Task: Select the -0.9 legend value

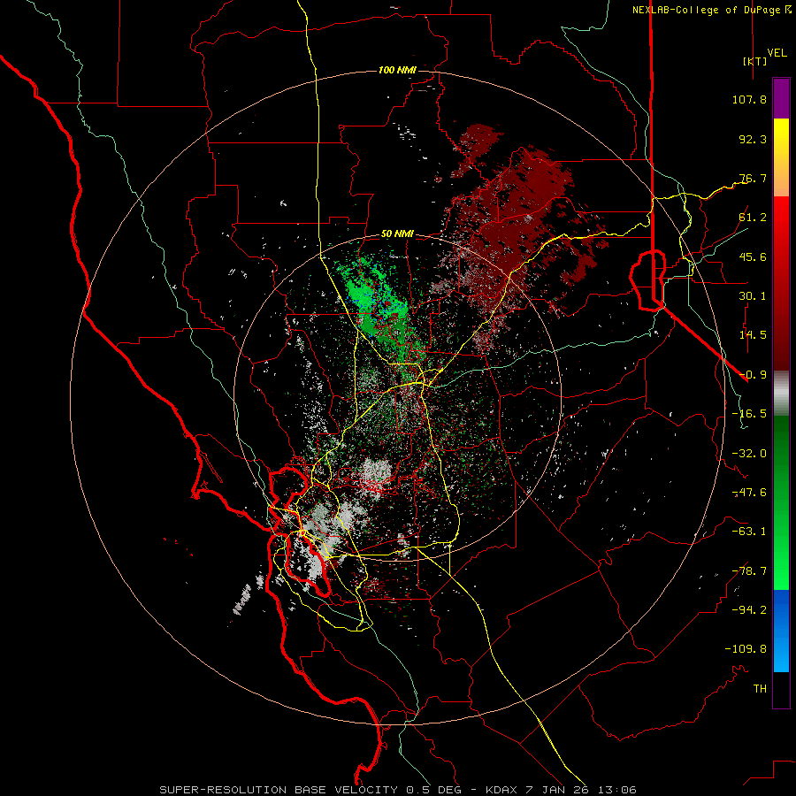Action: coord(753,375)
